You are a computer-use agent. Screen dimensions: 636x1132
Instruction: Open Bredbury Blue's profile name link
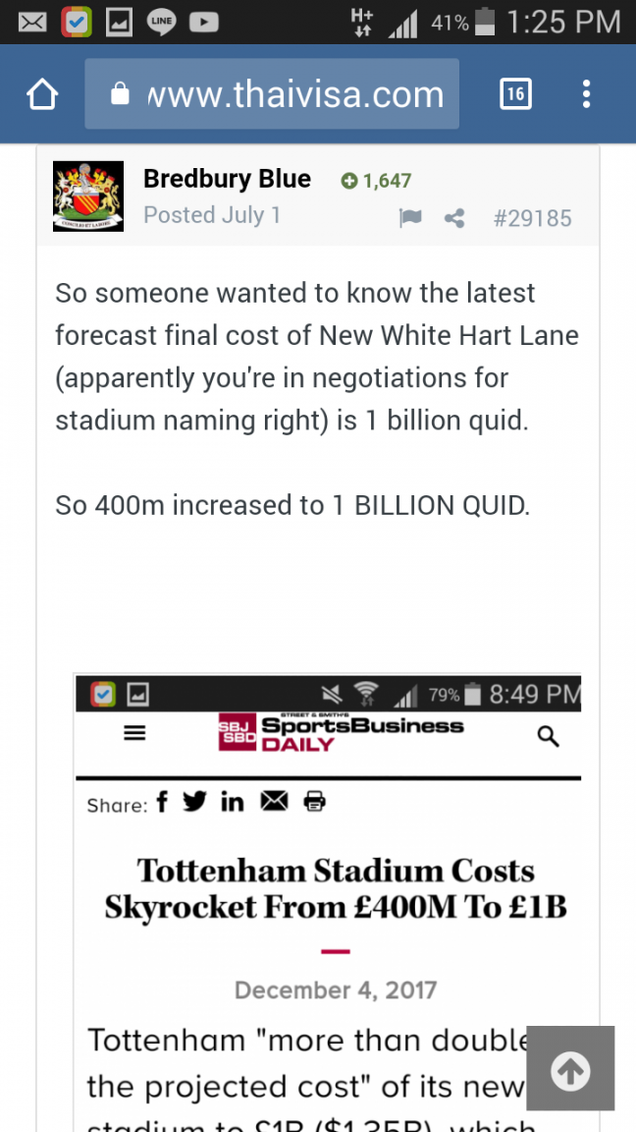(x=227, y=178)
